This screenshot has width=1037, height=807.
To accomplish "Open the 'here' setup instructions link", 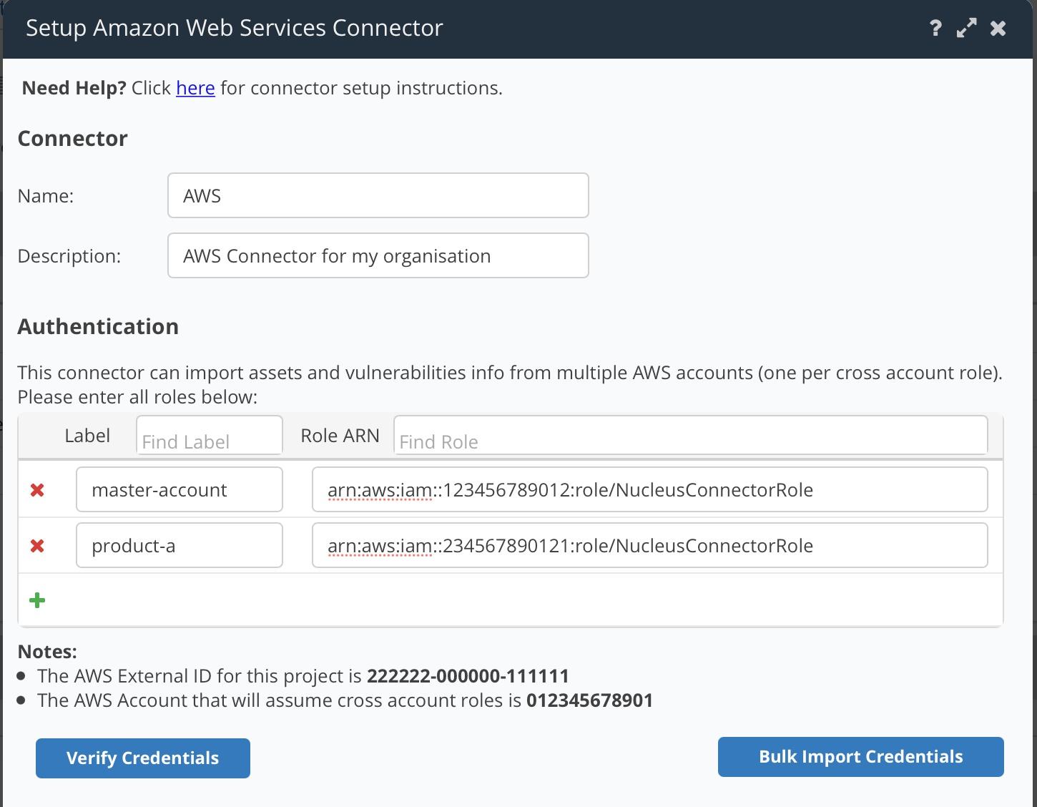I will (195, 88).
